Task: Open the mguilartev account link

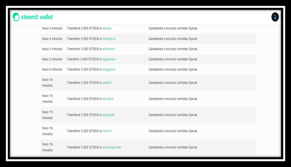Action: (x=109, y=59)
